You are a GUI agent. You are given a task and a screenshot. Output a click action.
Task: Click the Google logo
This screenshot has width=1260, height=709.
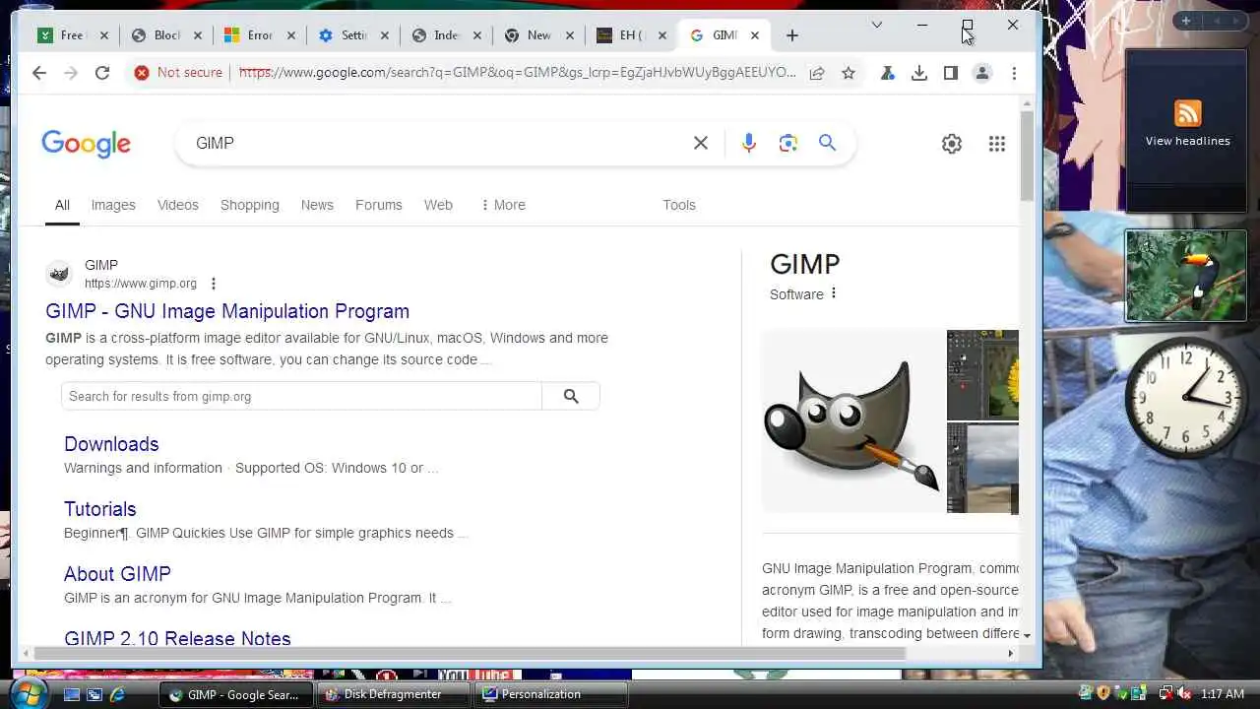click(x=87, y=144)
